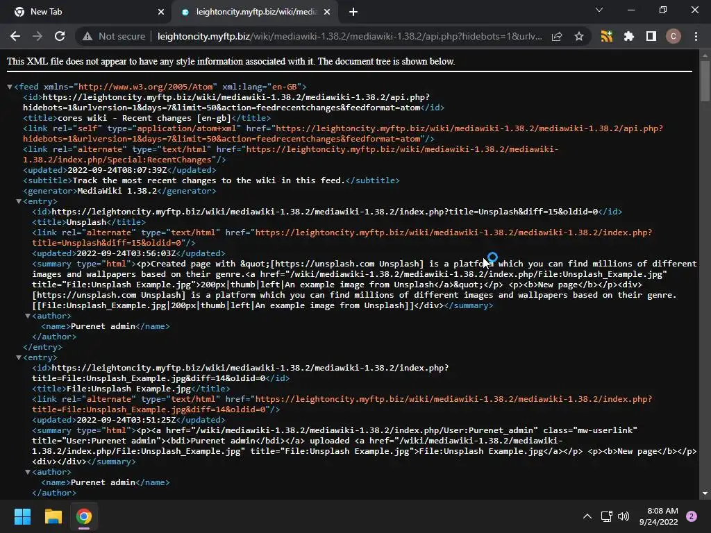Open the Extensions puzzle menu
Image resolution: width=711 pixels, height=533 pixels.
(x=629, y=36)
